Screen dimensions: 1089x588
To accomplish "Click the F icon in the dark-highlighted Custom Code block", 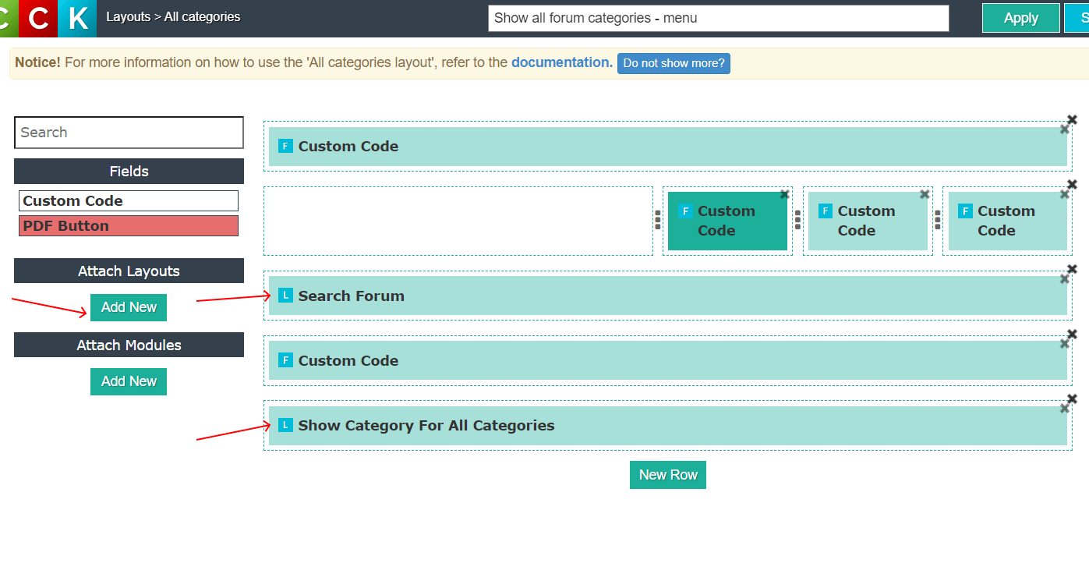I will click(x=685, y=211).
